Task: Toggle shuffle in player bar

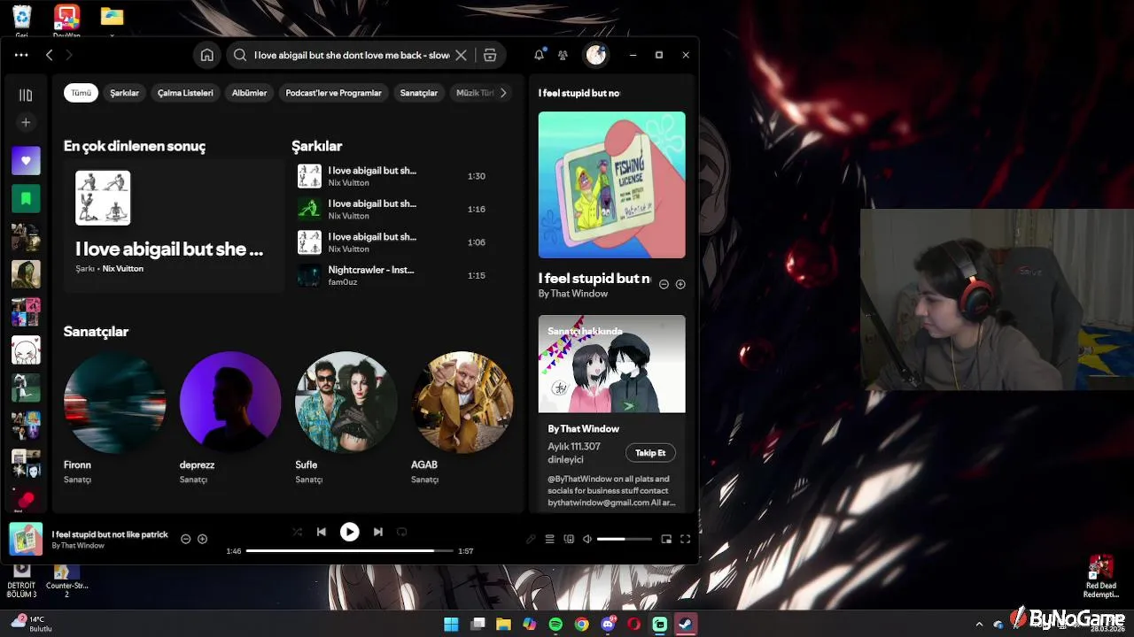Action: click(x=298, y=532)
